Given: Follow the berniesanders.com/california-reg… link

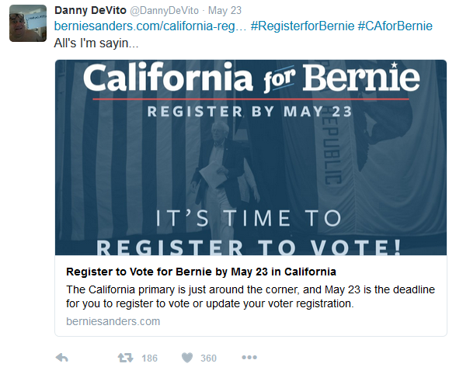Looking at the screenshot, I should tap(150, 26).
